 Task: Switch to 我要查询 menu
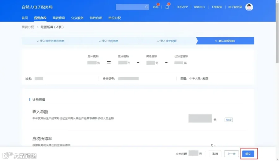point(59,18)
